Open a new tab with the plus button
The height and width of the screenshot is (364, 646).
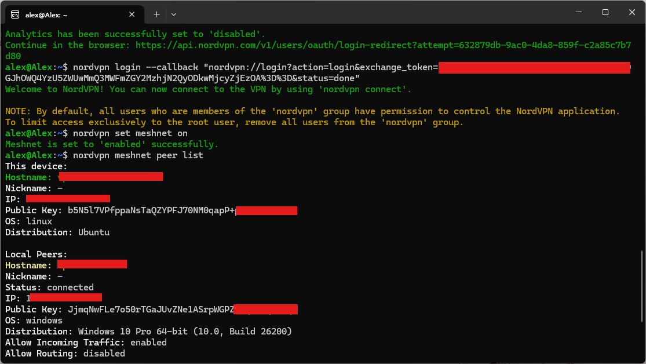click(156, 14)
